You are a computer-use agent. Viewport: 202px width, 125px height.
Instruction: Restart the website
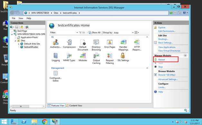(x=161, y=60)
